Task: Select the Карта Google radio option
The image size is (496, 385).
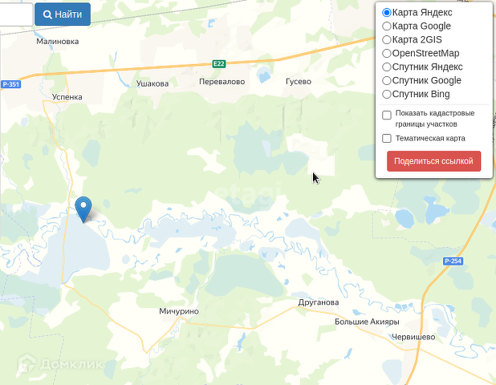Action: 387,26
